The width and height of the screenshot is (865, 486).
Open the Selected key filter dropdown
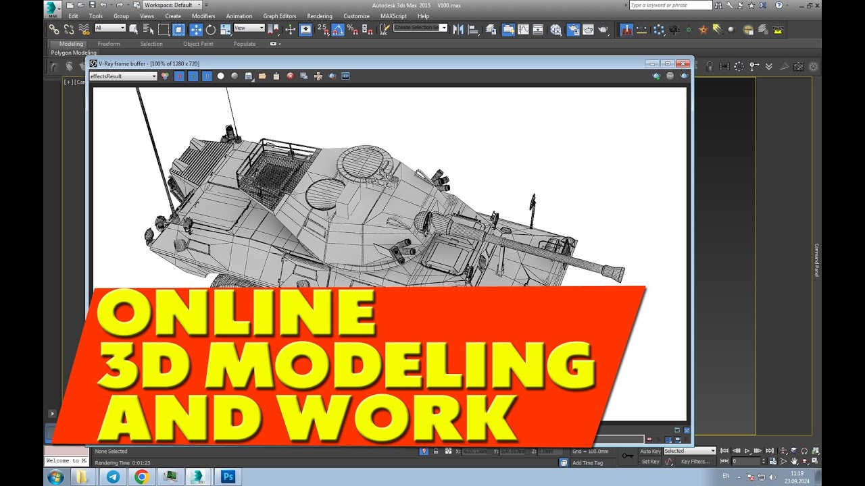coord(689,451)
